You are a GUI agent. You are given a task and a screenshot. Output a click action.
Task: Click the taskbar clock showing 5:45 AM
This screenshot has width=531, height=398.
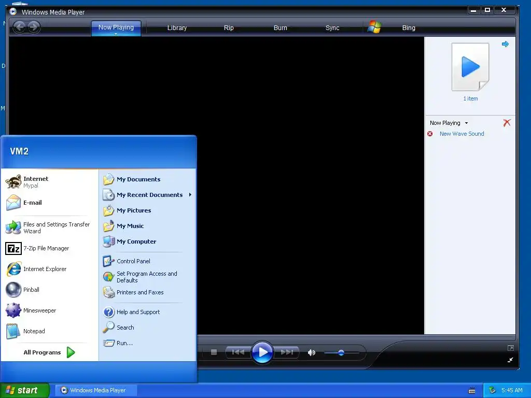(512, 390)
